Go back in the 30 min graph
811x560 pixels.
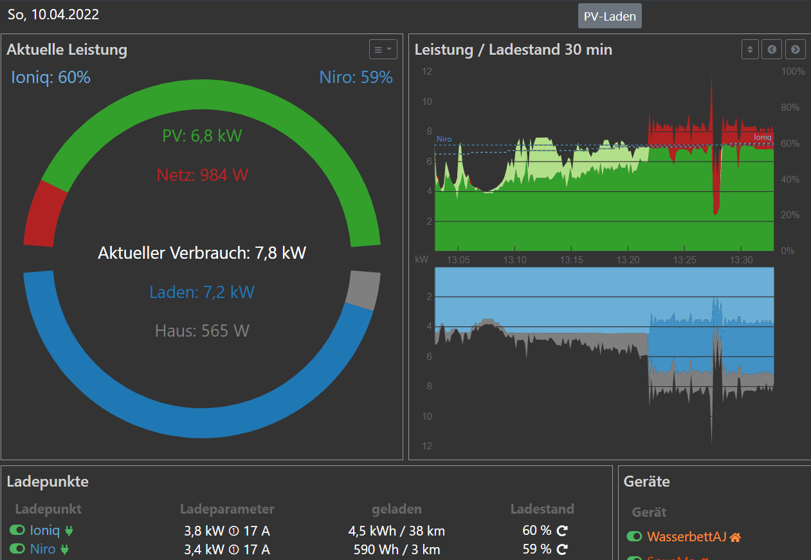772,50
